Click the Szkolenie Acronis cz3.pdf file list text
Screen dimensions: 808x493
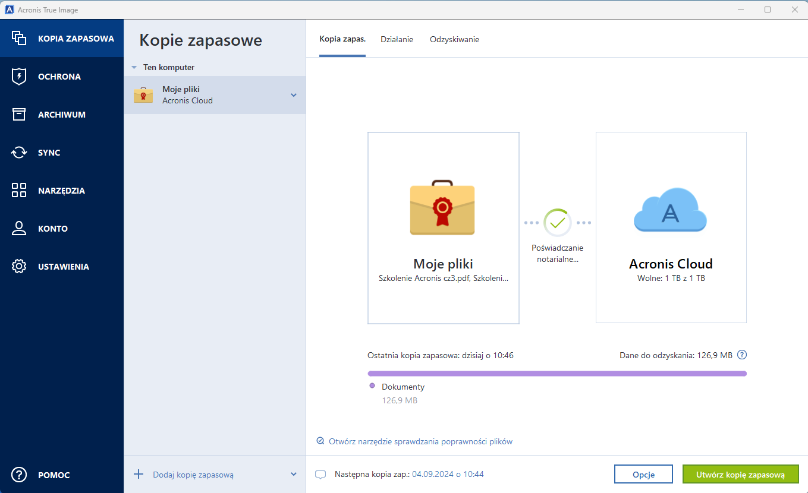coord(444,278)
